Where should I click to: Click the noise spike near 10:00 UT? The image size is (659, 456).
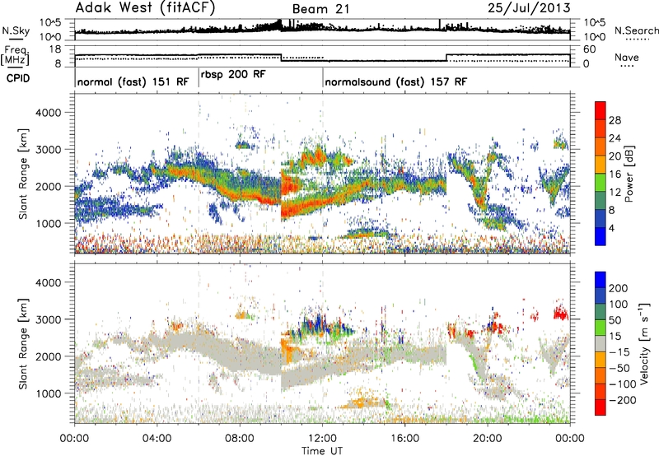(279, 24)
